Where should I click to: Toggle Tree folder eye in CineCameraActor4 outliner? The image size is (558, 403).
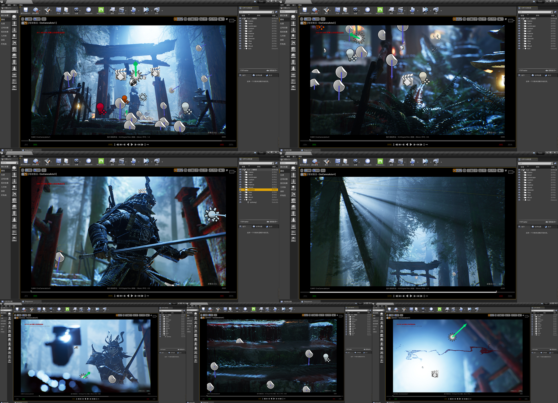[519, 195]
